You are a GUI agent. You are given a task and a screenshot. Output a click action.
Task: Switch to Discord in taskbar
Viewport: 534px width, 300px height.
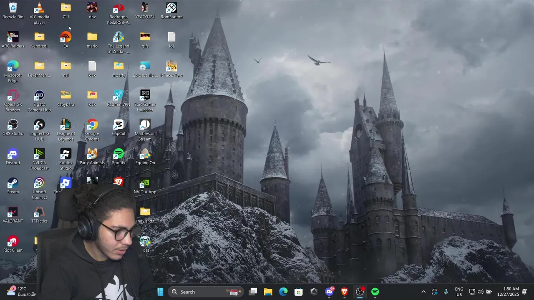(329, 292)
